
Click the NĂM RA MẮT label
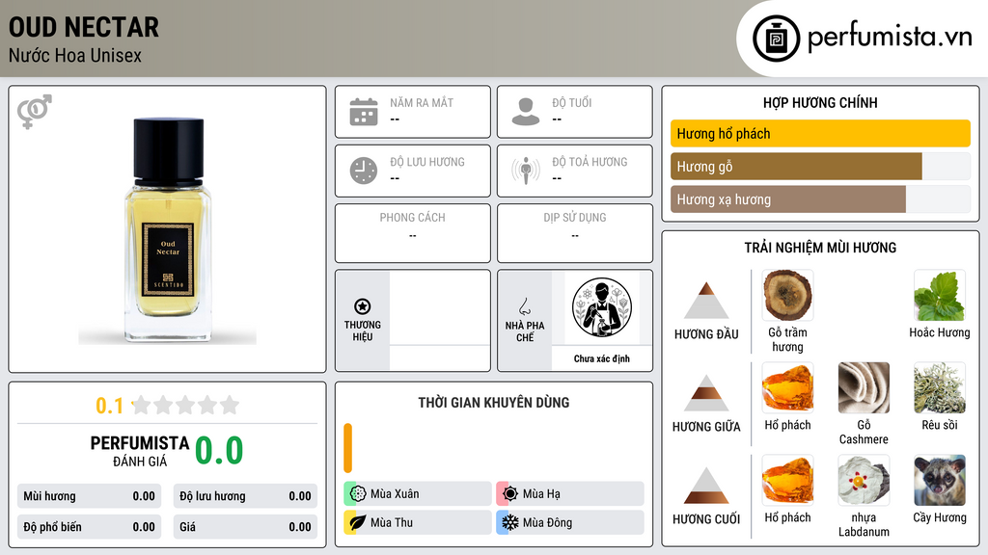tap(422, 102)
